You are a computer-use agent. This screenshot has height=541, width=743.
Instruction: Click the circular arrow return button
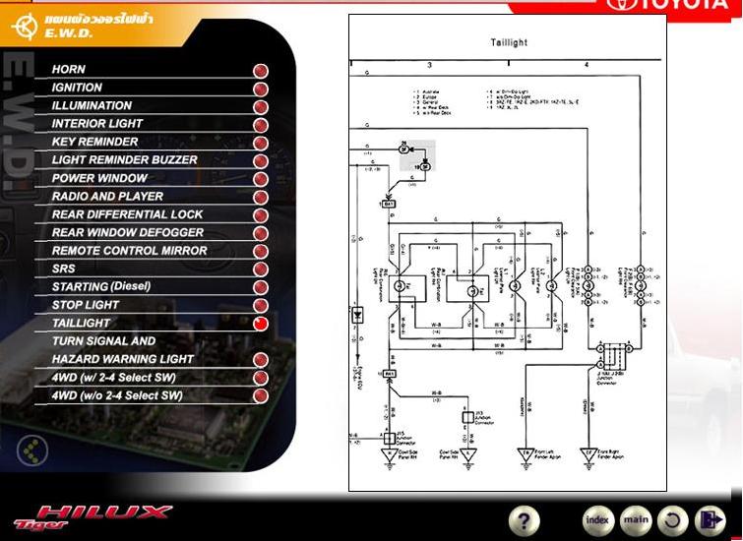pos(672,520)
